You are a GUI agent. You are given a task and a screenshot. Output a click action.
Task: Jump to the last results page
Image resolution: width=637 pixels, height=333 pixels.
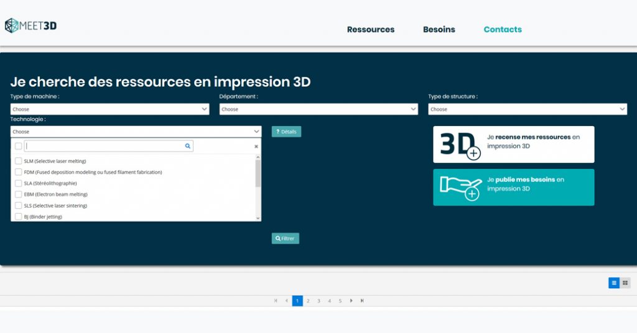click(x=362, y=301)
